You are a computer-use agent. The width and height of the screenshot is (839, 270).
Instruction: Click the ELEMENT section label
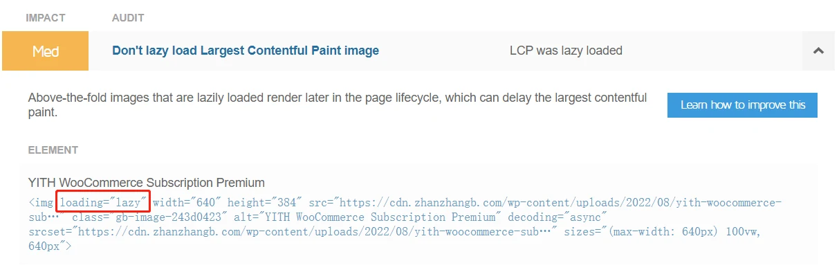[53, 150]
